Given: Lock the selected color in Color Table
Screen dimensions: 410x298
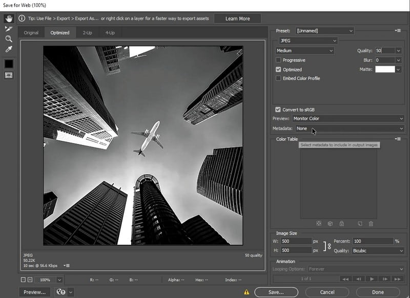Looking at the screenshot, I should click(x=342, y=223).
